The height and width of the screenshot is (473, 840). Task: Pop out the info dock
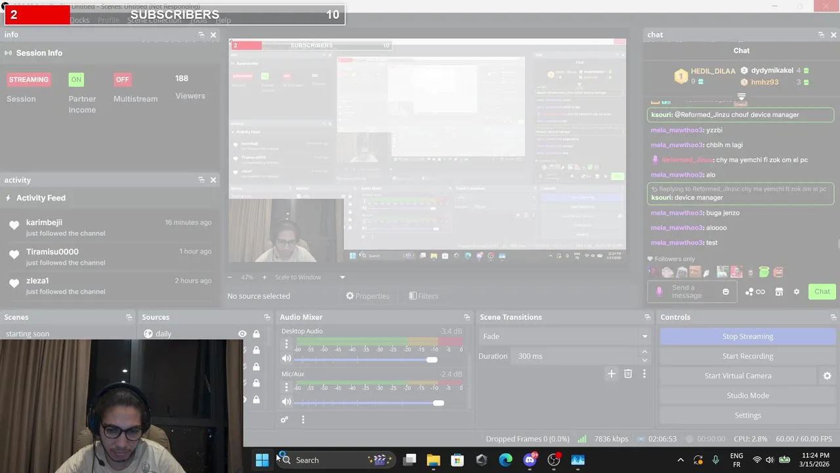[x=201, y=35]
